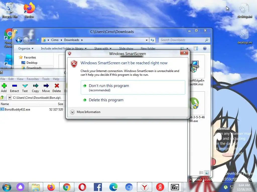Click Cirno segment in Explorer breadcrumb
This screenshot has width=257, height=192.
[55, 40]
